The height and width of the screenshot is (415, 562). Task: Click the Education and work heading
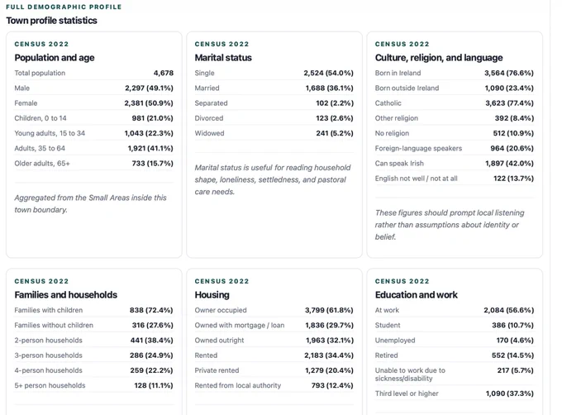[416, 295]
